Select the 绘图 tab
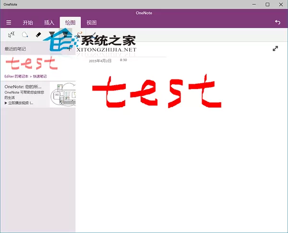The image size is (288, 233). (x=70, y=22)
